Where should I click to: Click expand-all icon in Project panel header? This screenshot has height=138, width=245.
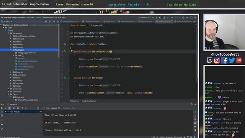[50, 21]
